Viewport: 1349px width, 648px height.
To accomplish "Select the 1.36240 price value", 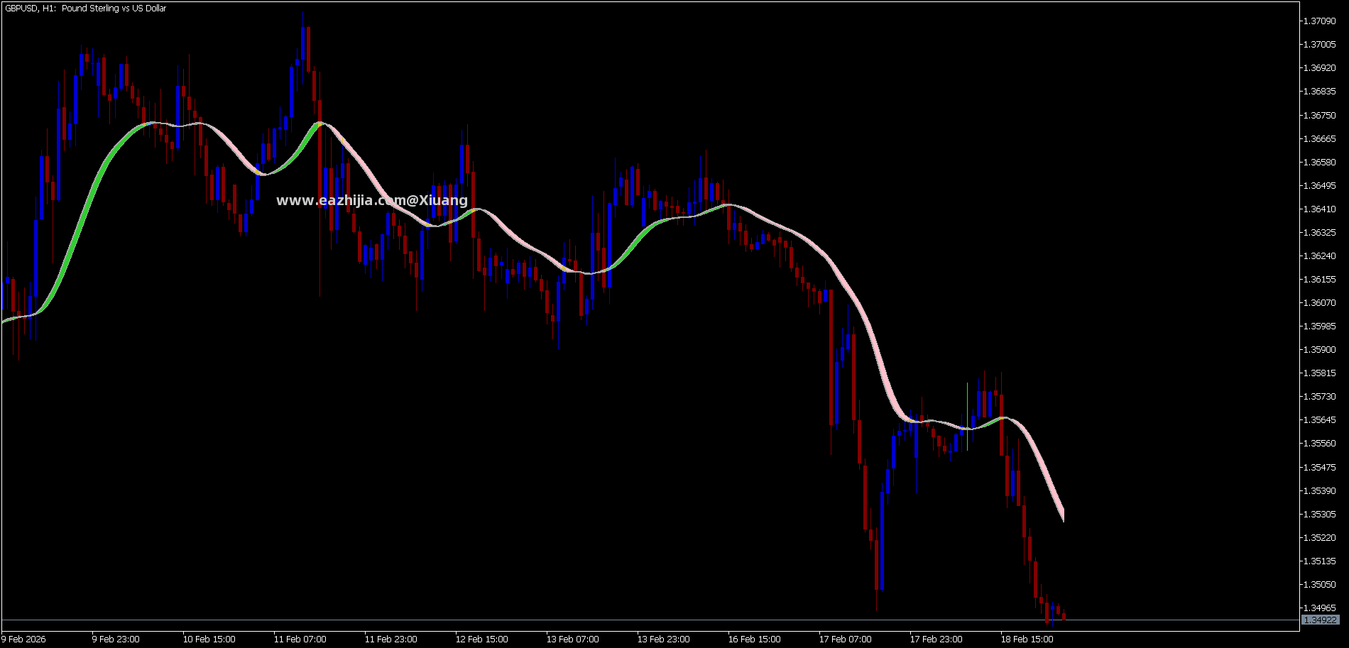I will [1319, 256].
